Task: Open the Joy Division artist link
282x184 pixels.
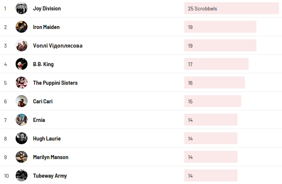Action: 47,8
